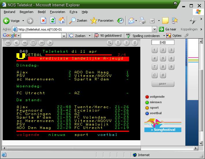
Task: Click the gaan button
Action: pos(163,84)
